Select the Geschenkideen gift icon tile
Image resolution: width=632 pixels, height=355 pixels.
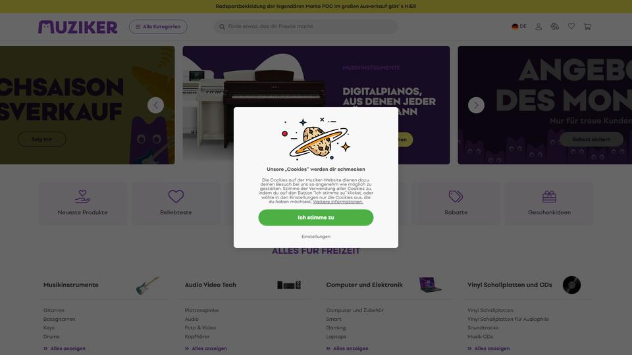tap(549, 204)
